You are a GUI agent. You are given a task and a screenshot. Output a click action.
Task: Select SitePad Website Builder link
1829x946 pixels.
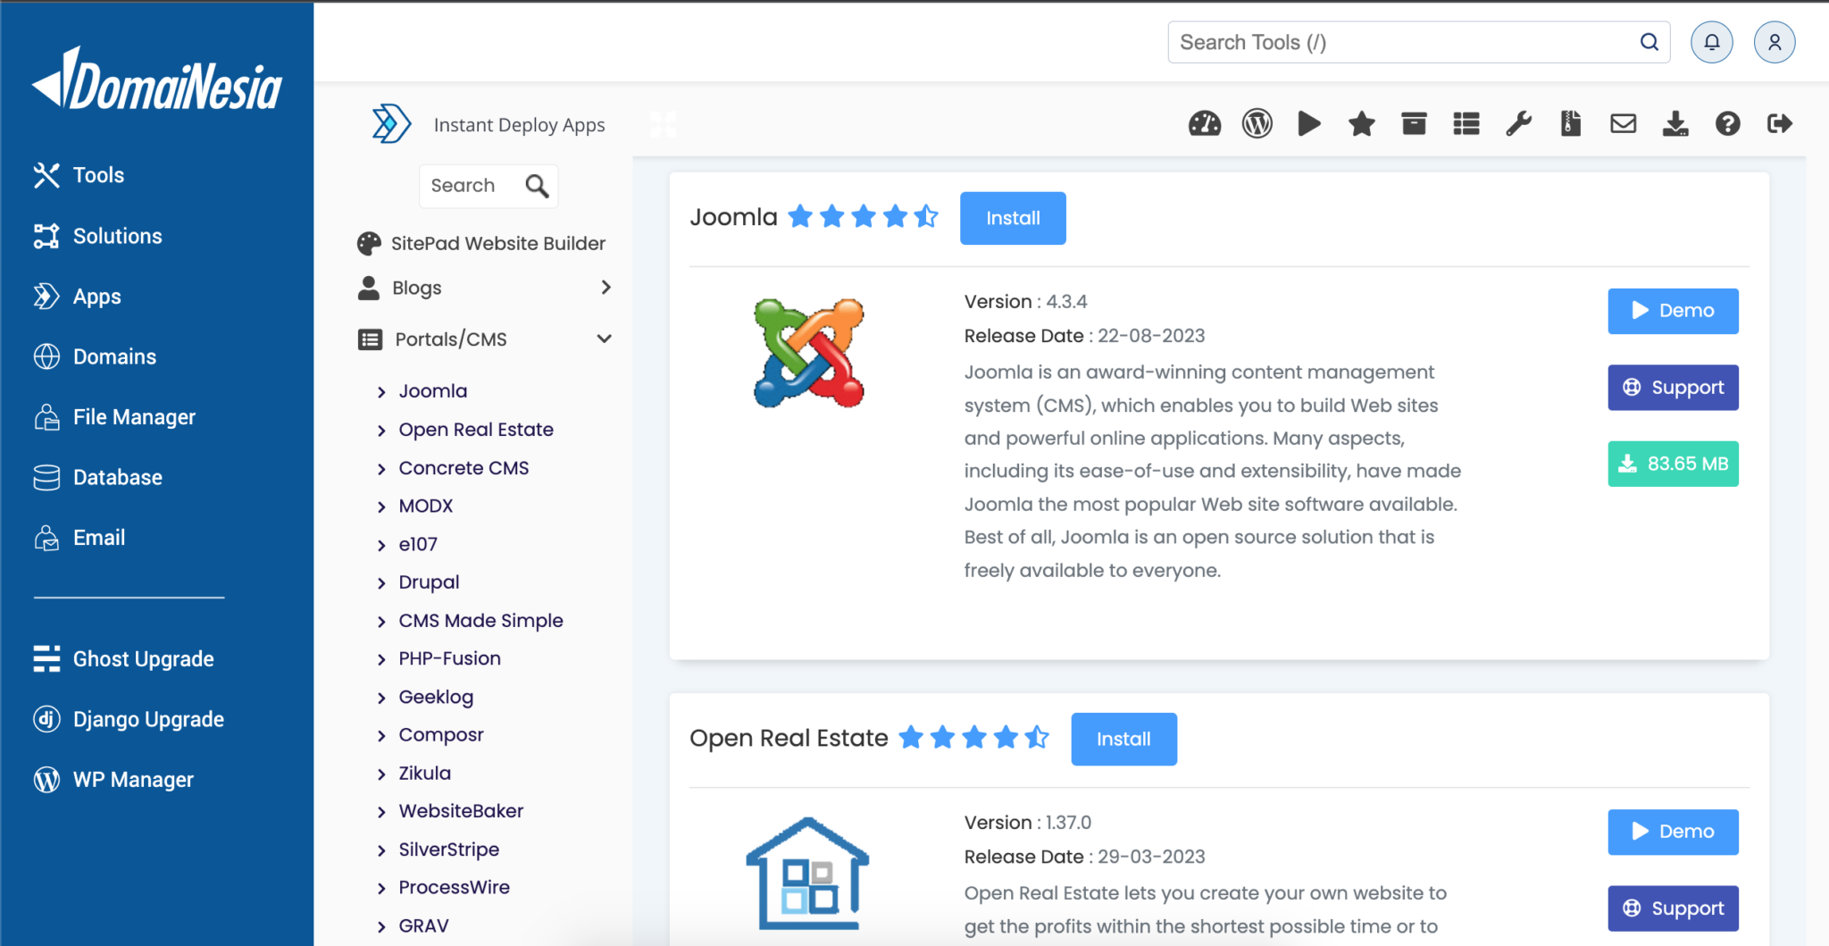(497, 243)
